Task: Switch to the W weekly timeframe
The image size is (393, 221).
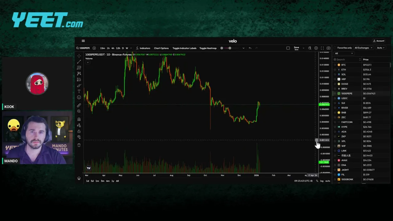Action: [x=127, y=48]
